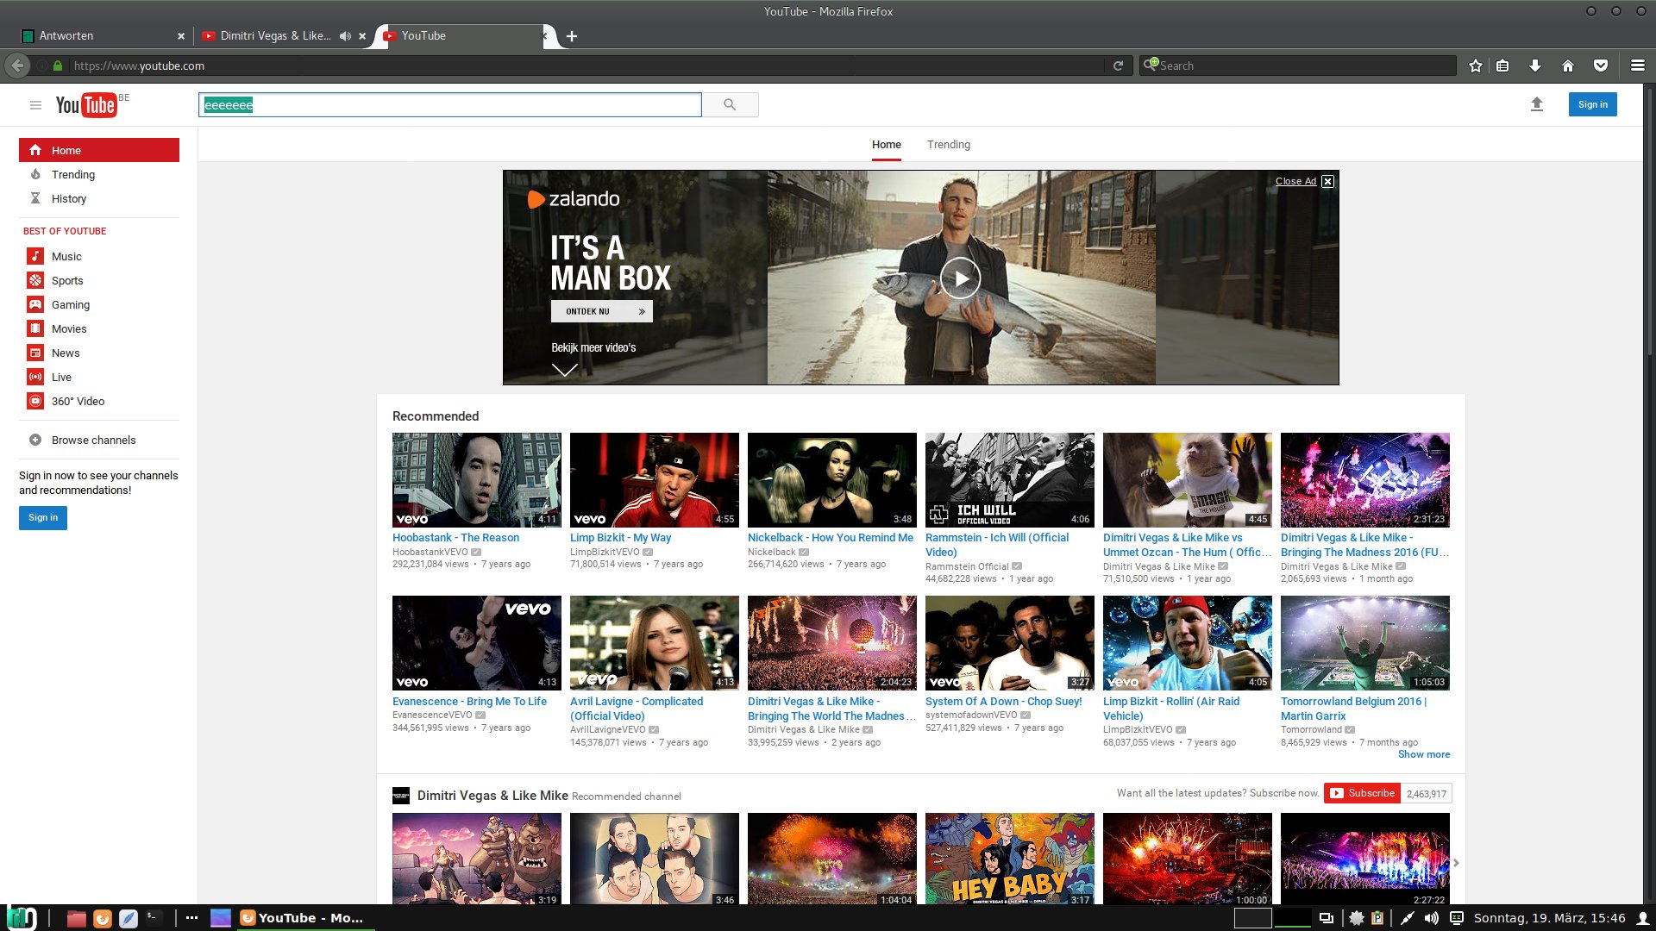The image size is (1656, 931).
Task: Show bookmarks list icon in Firefox toolbar
Action: tap(1502, 66)
